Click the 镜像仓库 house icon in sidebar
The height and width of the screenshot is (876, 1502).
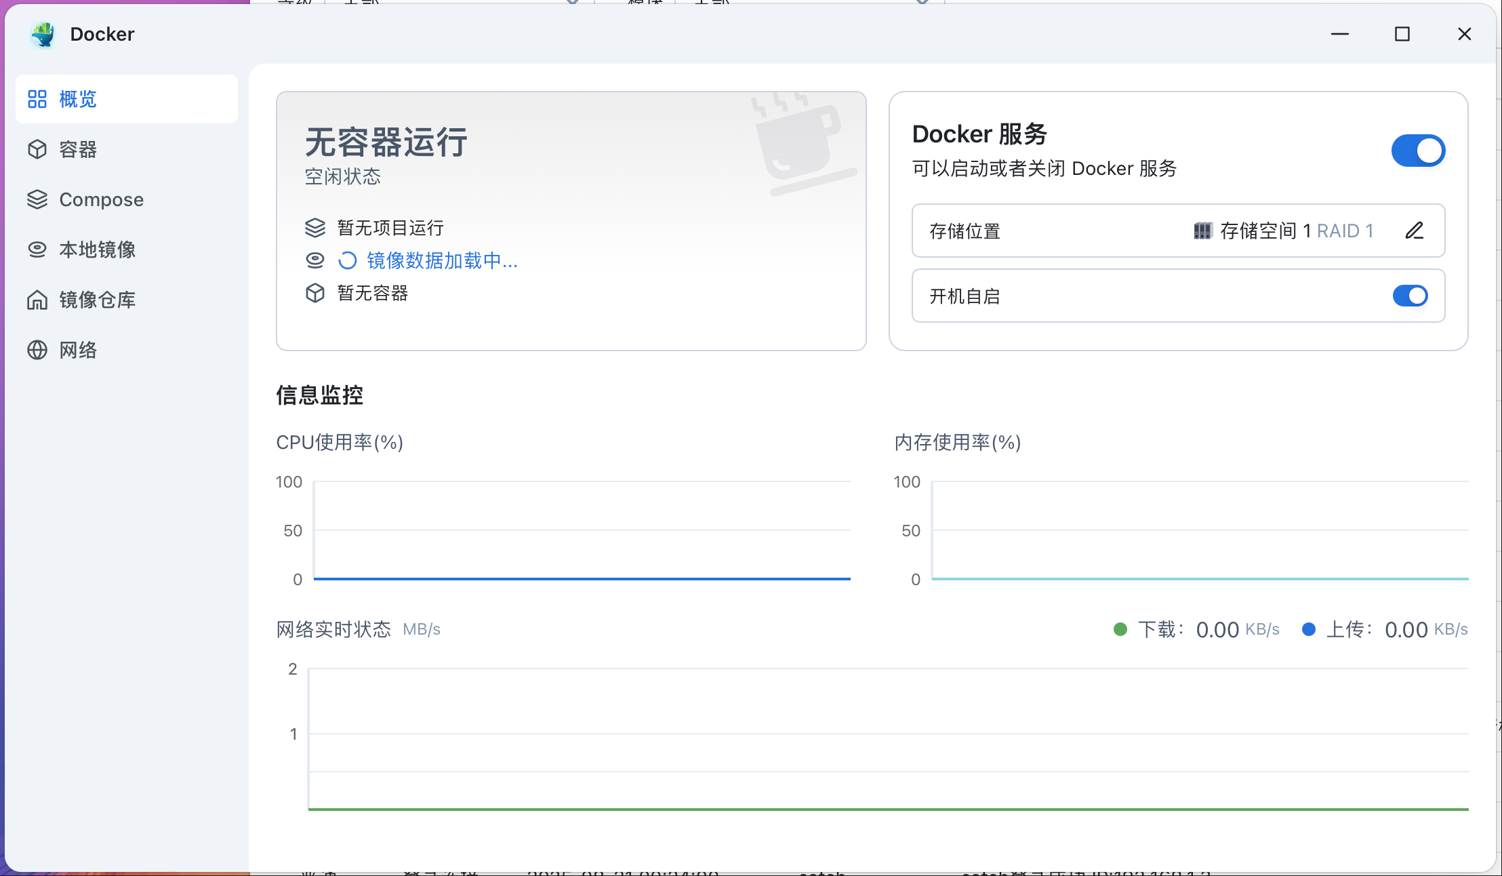(37, 300)
